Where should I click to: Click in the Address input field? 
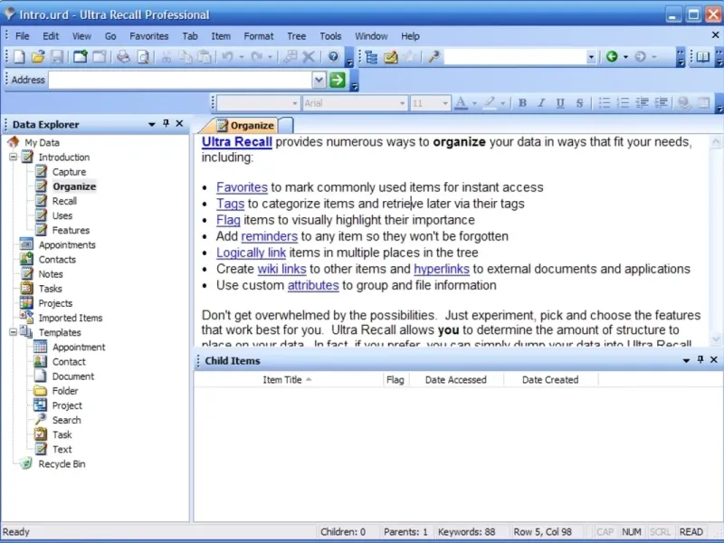click(180, 80)
